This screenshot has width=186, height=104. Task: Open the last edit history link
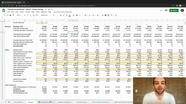[63, 12]
